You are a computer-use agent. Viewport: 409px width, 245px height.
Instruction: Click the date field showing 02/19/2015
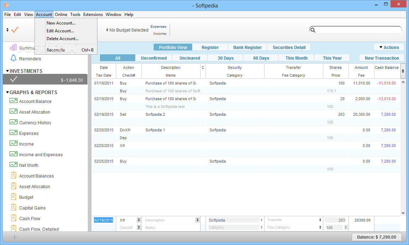103,220
